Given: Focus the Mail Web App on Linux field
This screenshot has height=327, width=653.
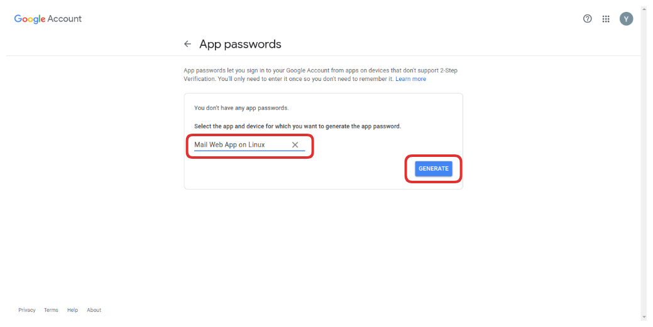Looking at the screenshot, I should pos(239,145).
